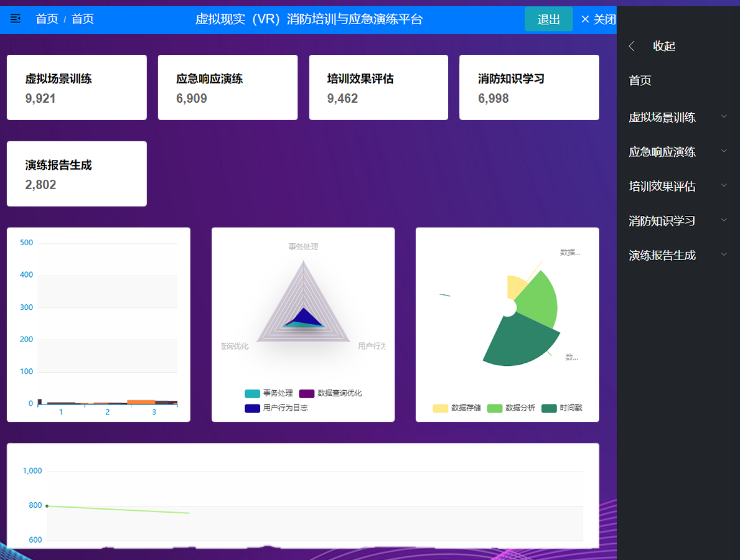Screen dimensions: 740x560
Task: Toggle yellow 数据存储 pie legend swatch
Action: (x=440, y=408)
